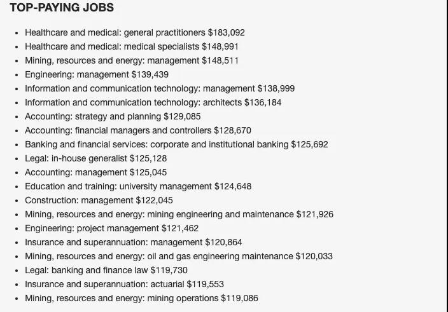Click the TOP-PAYING JOBS heading
The image size is (448, 312).
coord(62,8)
